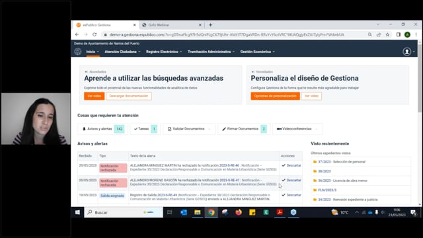Click Descargar documentación button
The height and width of the screenshot is (238, 423).
pyautogui.click(x=129, y=96)
